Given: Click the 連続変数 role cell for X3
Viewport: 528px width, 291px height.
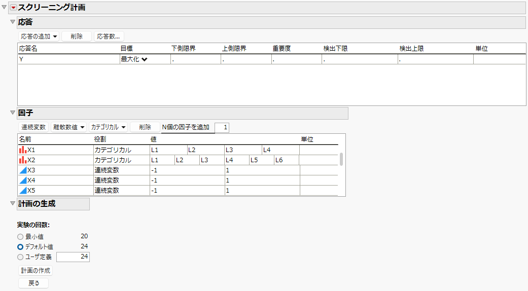Looking at the screenshot, I should click(122, 170).
